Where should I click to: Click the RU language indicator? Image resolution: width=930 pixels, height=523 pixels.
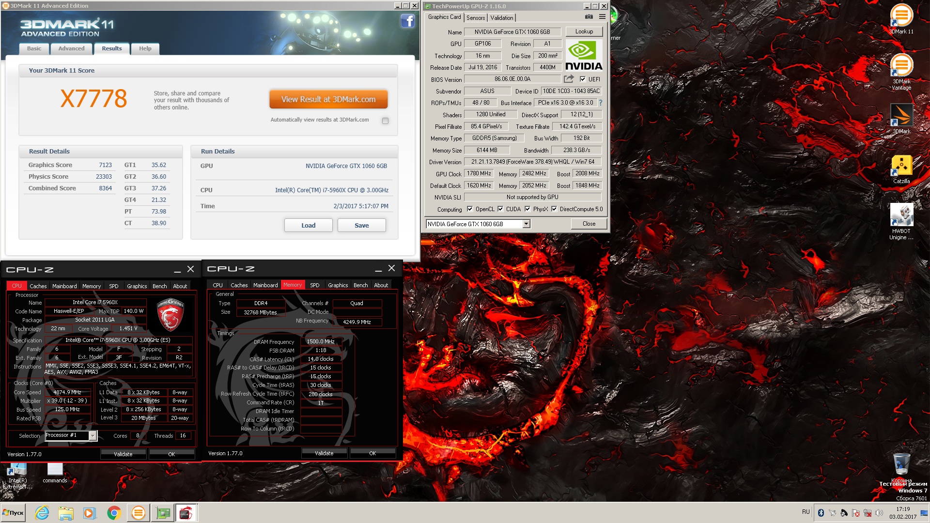(x=806, y=512)
